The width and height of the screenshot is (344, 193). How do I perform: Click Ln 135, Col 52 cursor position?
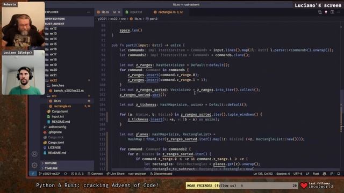click(x=263, y=174)
